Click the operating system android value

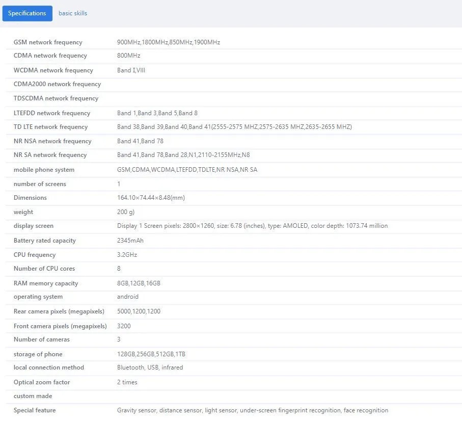(128, 297)
